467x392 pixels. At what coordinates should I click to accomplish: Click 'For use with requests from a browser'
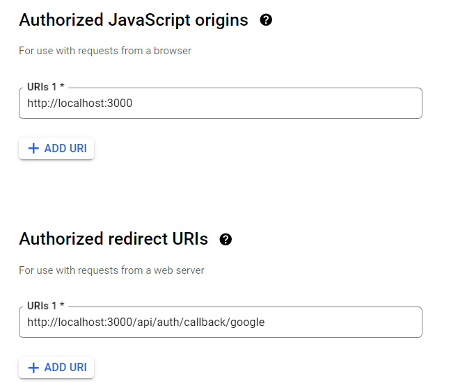(x=105, y=51)
